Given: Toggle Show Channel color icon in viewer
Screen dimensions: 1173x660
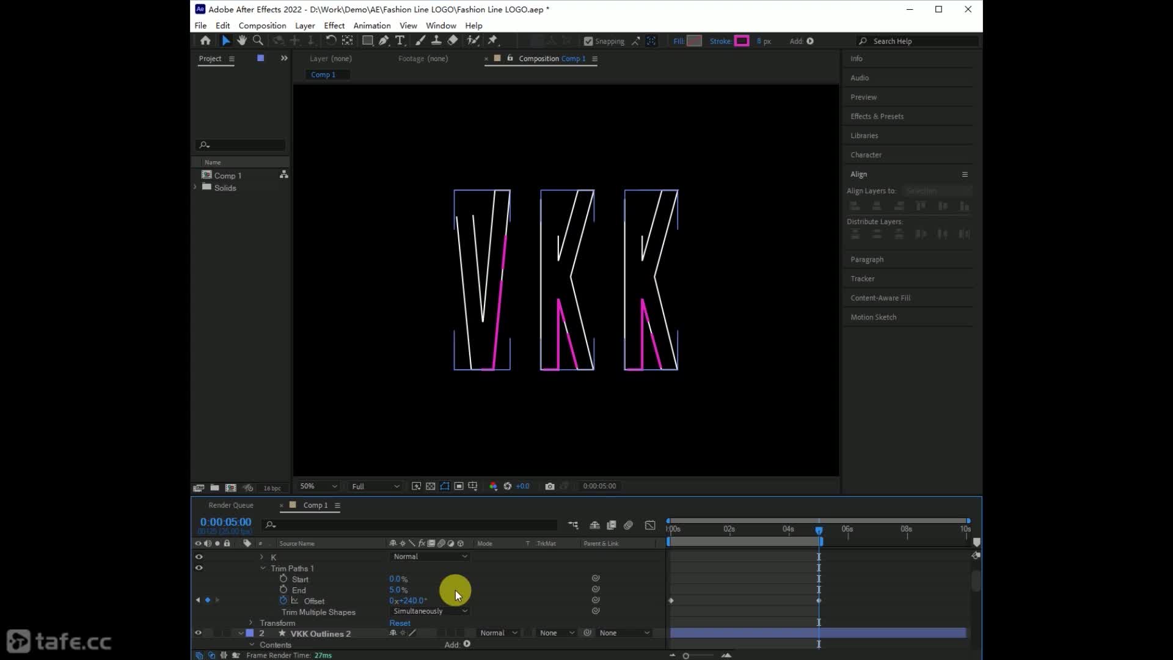Looking at the screenshot, I should 493,486.
